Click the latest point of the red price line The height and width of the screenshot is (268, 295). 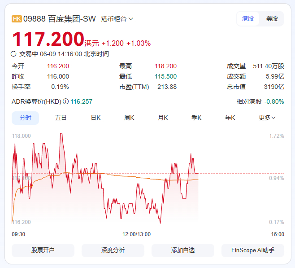(198, 173)
